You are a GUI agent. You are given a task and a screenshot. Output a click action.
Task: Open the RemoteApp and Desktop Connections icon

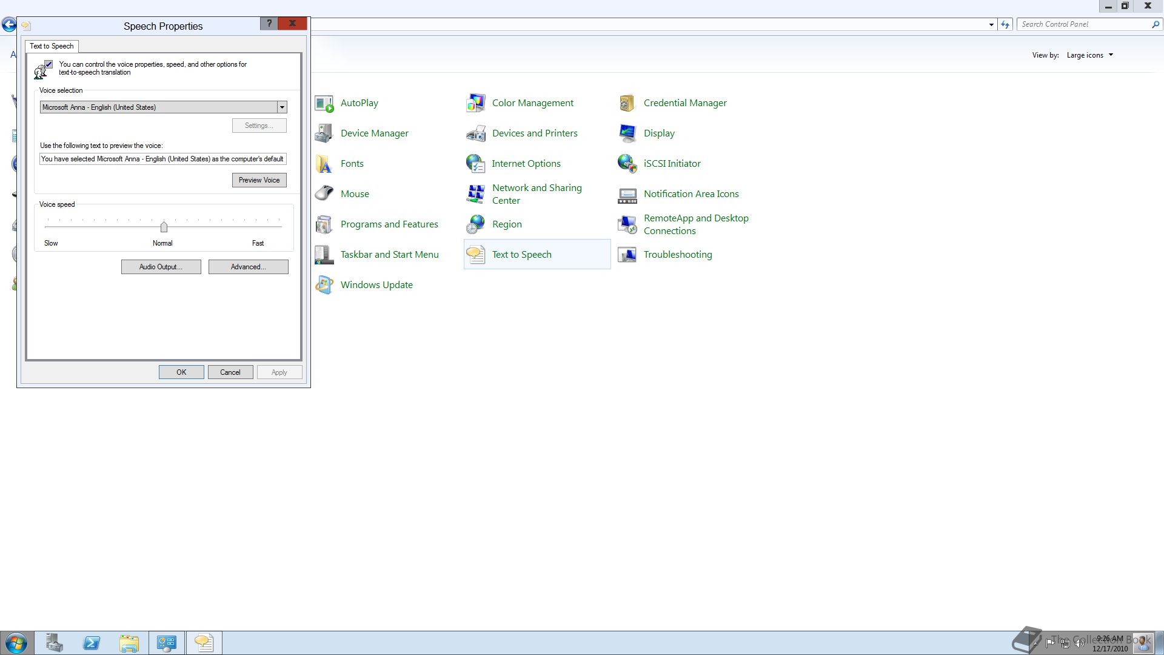click(x=627, y=224)
